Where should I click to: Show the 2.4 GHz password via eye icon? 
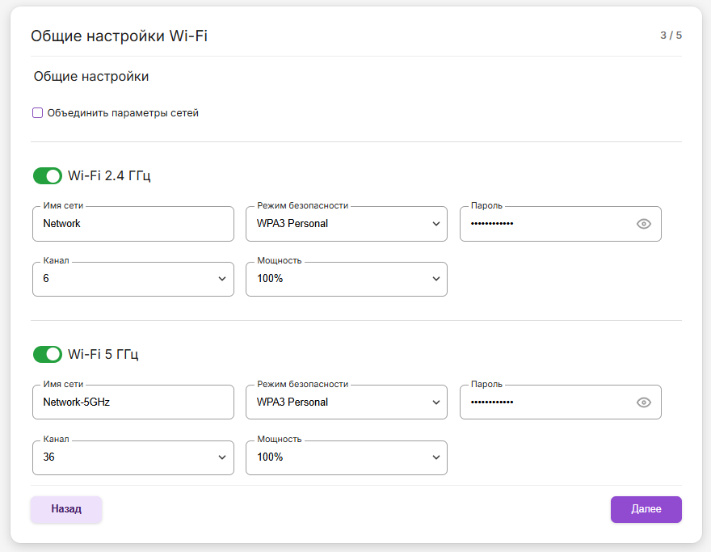pos(643,224)
